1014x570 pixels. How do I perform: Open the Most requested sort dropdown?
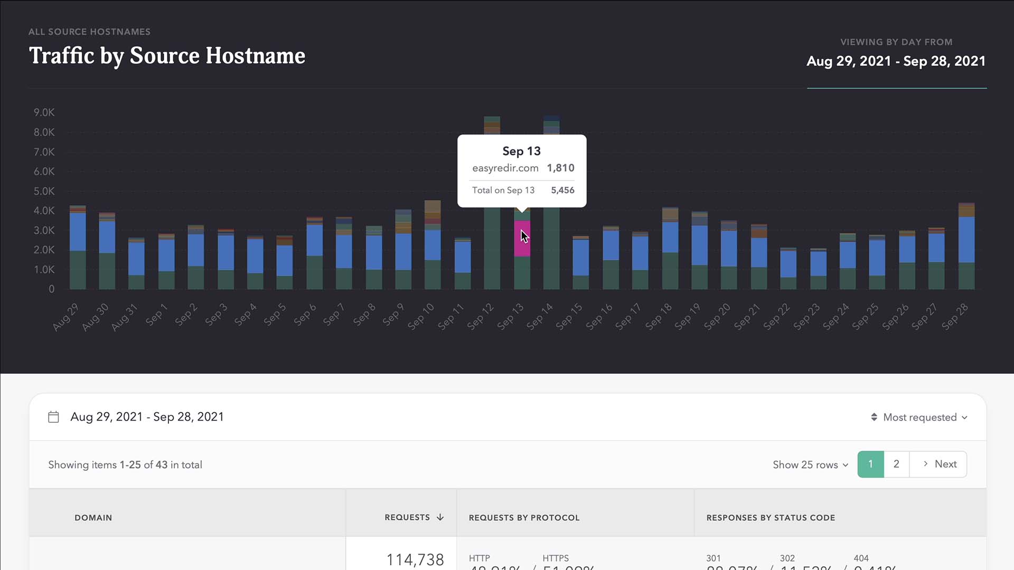pyautogui.click(x=920, y=417)
